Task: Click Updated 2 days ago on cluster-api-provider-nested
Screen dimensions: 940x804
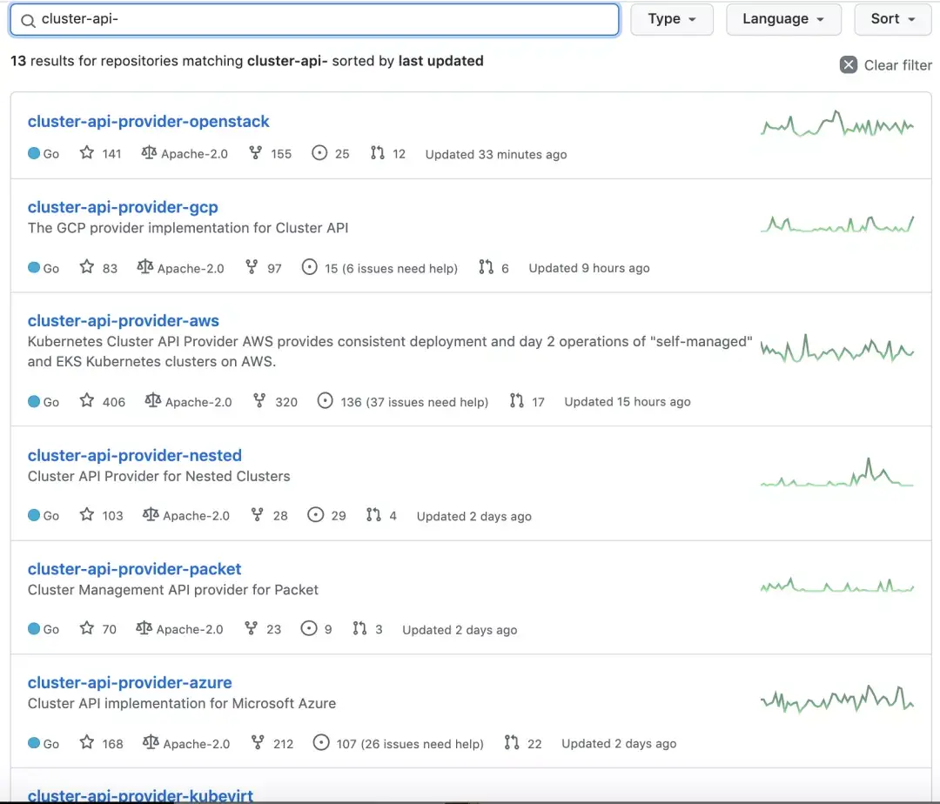Action: click(473, 515)
